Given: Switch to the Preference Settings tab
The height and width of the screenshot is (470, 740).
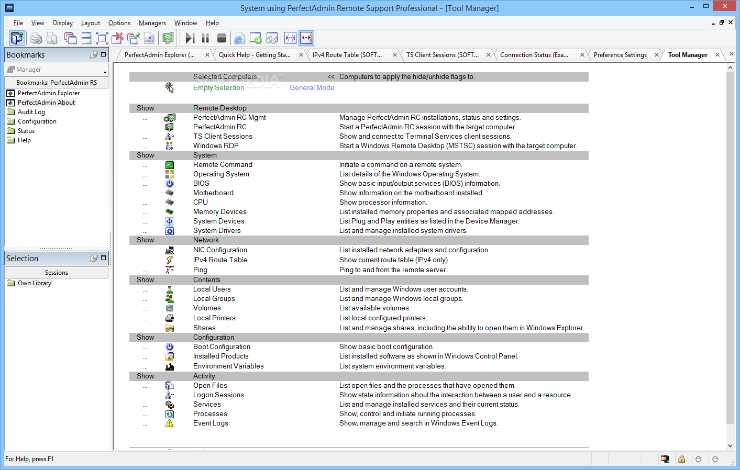Looking at the screenshot, I should (x=620, y=55).
